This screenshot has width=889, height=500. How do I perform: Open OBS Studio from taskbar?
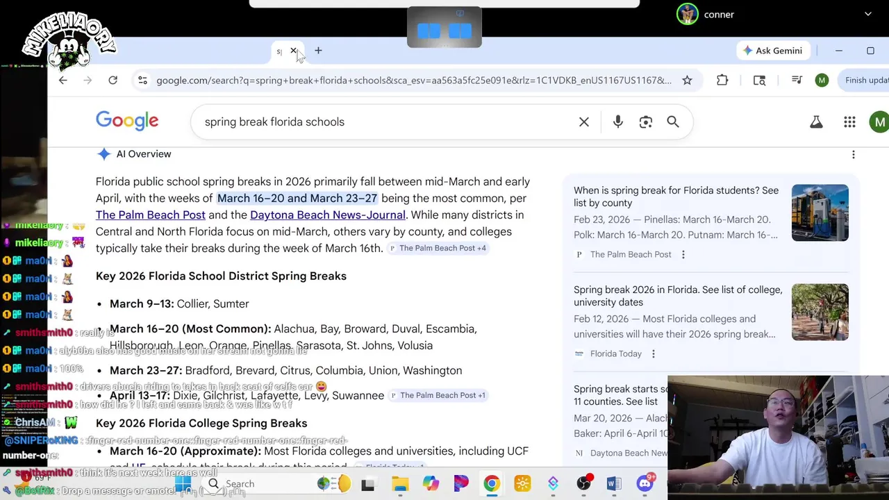click(584, 484)
